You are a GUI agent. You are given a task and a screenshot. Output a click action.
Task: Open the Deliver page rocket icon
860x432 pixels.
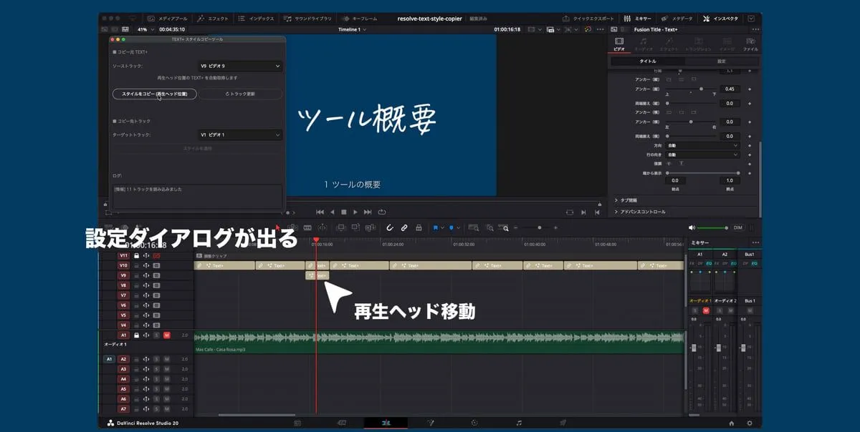563,423
